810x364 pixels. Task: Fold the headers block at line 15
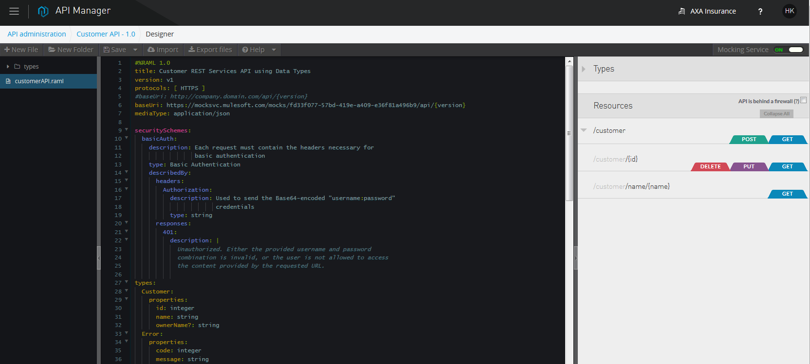pyautogui.click(x=127, y=181)
